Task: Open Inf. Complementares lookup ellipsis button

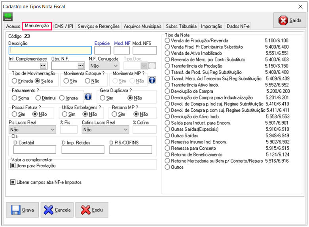Action: pos(43,65)
